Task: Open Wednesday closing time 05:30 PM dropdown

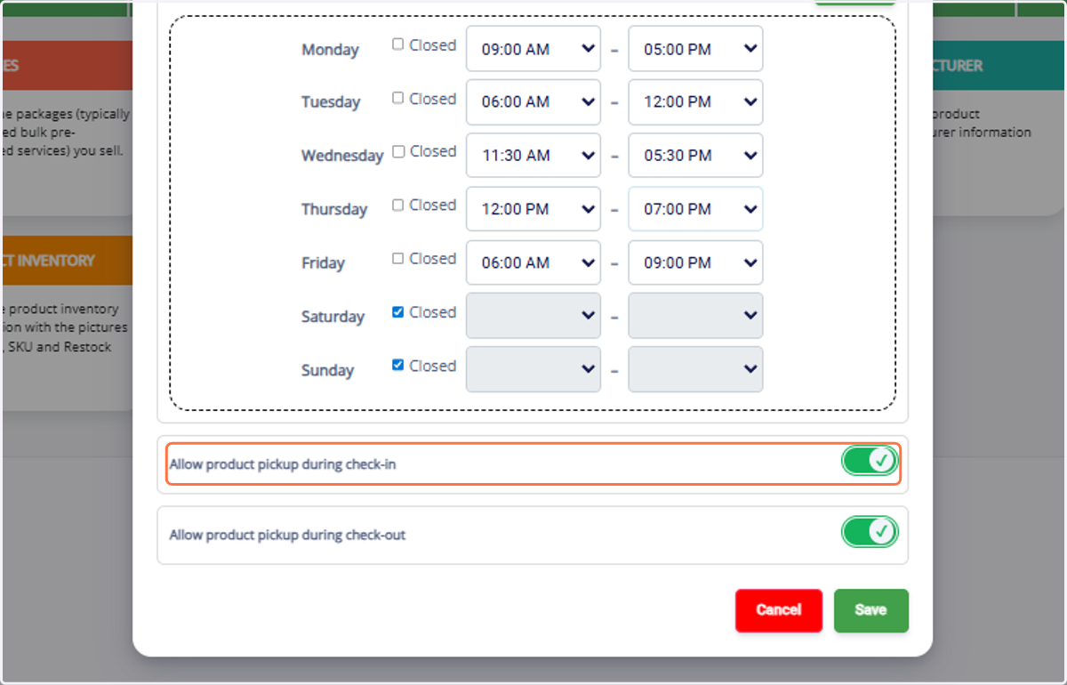Action: [695, 156]
